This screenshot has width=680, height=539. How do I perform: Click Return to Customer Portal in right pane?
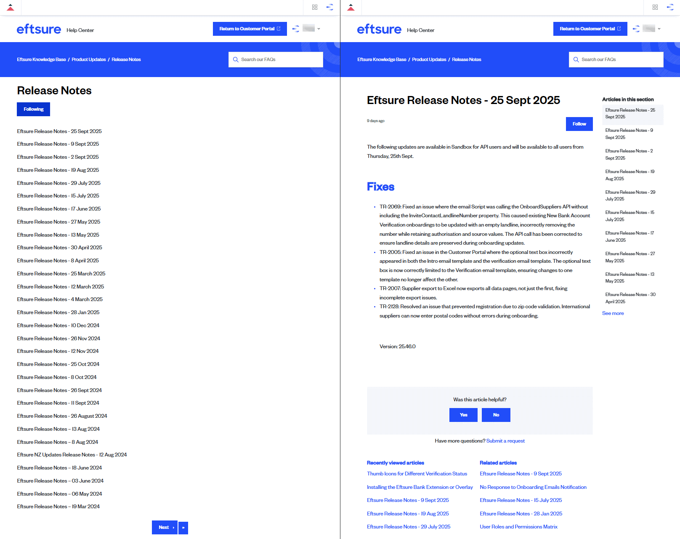(x=590, y=29)
